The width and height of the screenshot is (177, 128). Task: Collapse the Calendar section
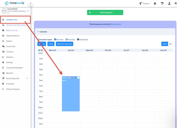pos(38,32)
